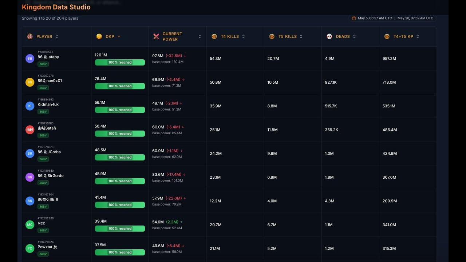The width and height of the screenshot is (466, 262).
Task: Toggle sort arrows on Current Power column
Action: click(x=200, y=36)
